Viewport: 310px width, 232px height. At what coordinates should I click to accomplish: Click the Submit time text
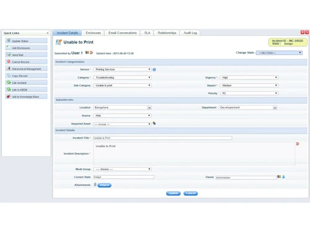tap(115, 53)
